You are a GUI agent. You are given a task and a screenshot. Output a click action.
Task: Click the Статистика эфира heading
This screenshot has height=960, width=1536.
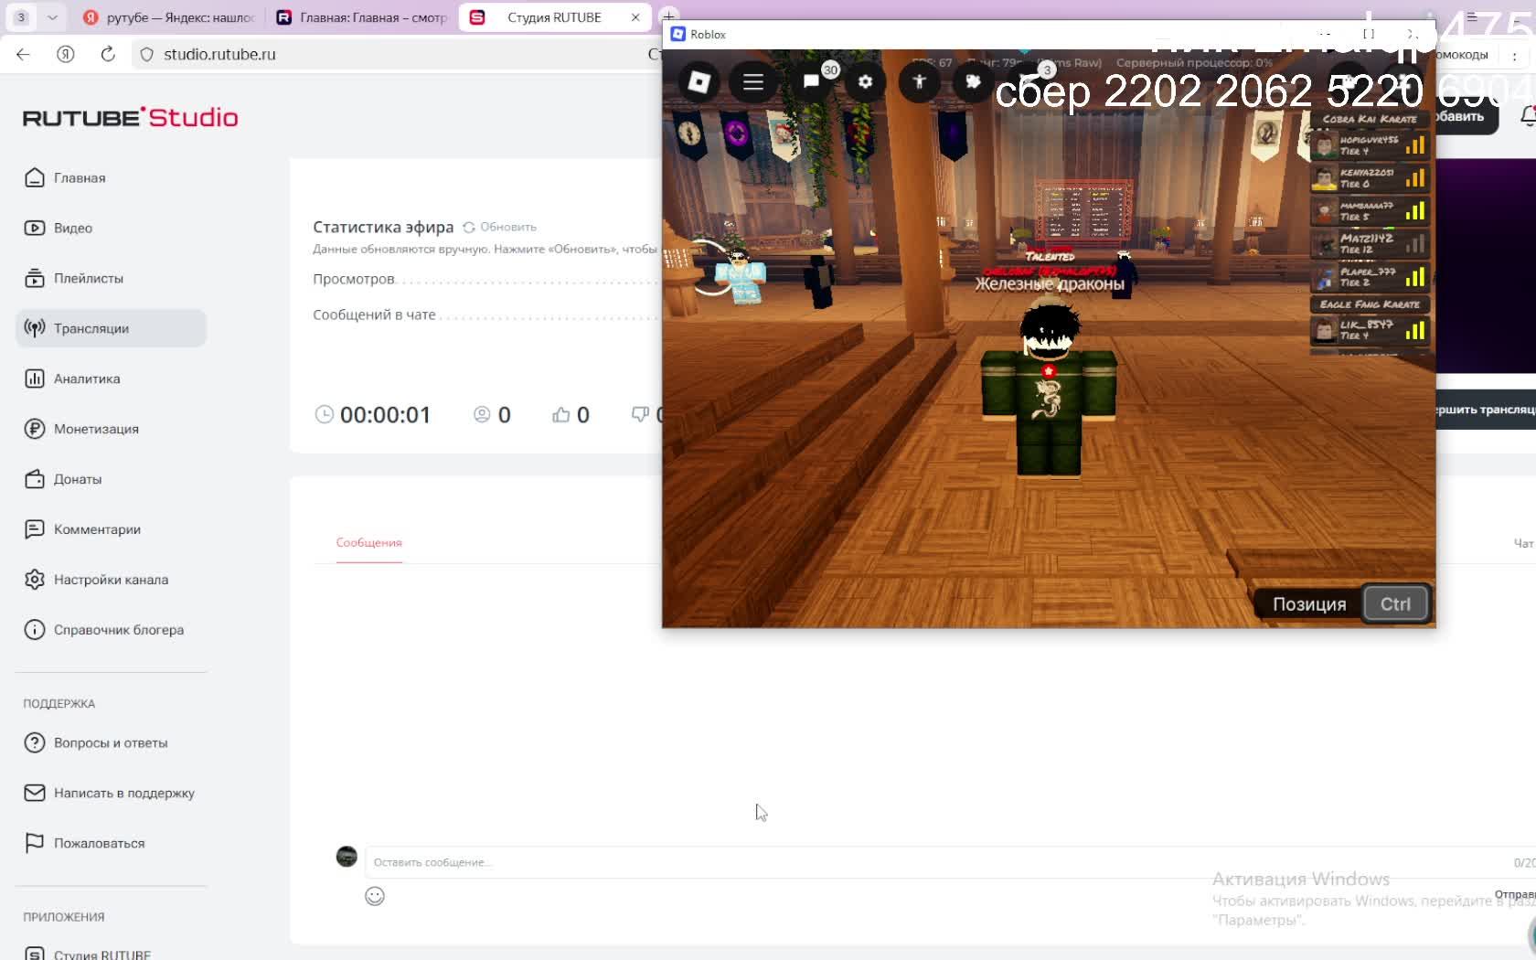[x=383, y=227]
